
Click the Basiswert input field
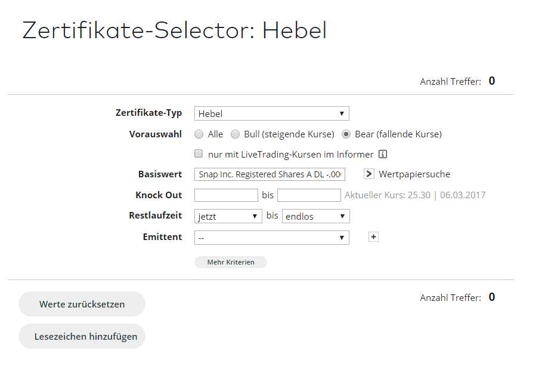click(x=270, y=174)
